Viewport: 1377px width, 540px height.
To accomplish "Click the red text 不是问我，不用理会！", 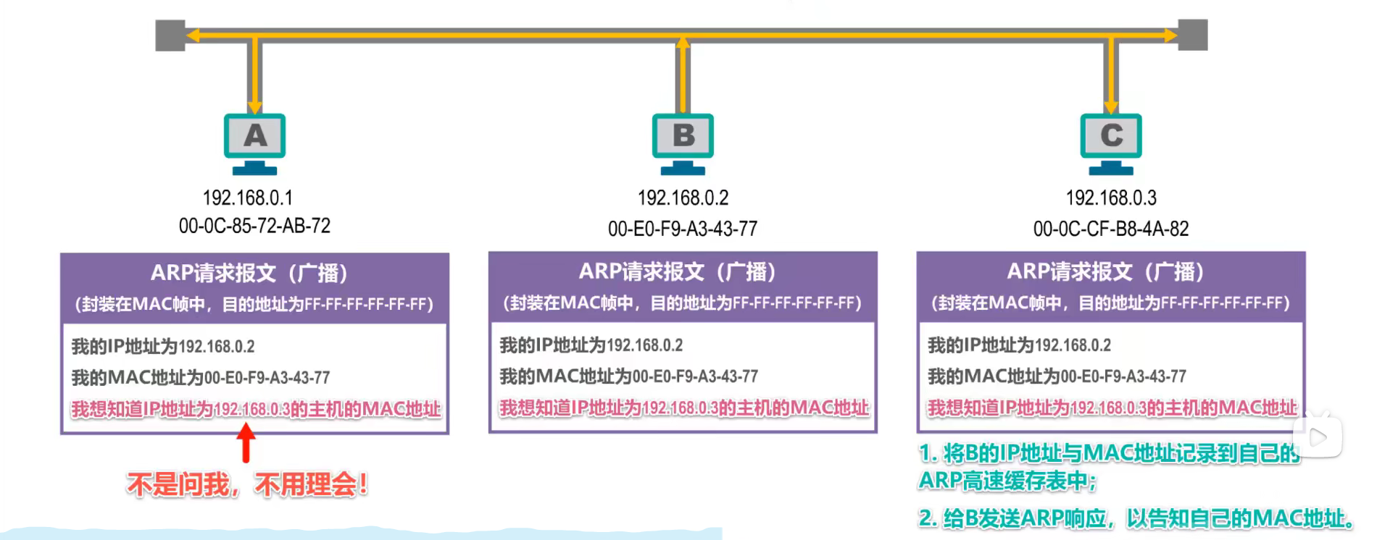I will click(248, 484).
